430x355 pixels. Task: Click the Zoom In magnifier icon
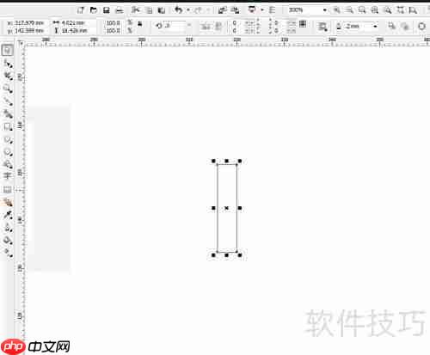(336, 10)
